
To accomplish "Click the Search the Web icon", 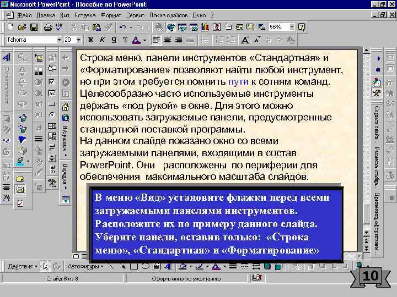I will coord(66,118).
